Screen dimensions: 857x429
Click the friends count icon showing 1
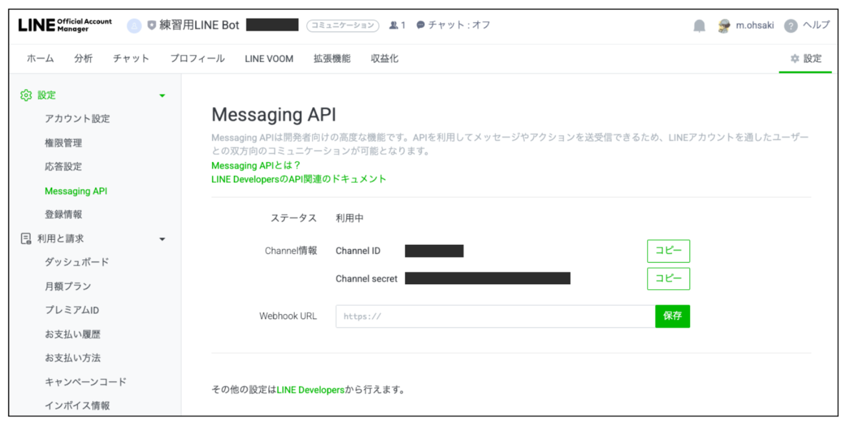394,25
